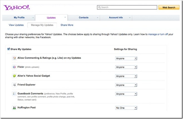Follow the manage or turn off link
Viewport: 183px width, 119px height.
(x=158, y=34)
